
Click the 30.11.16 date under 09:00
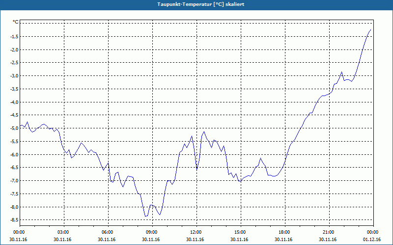[x=151, y=240]
